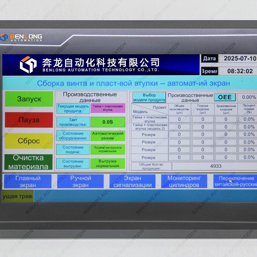Click the OEE button

(225, 97)
